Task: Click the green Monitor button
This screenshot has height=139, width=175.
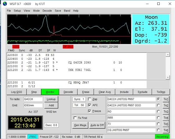Action: [x=50, y=92]
